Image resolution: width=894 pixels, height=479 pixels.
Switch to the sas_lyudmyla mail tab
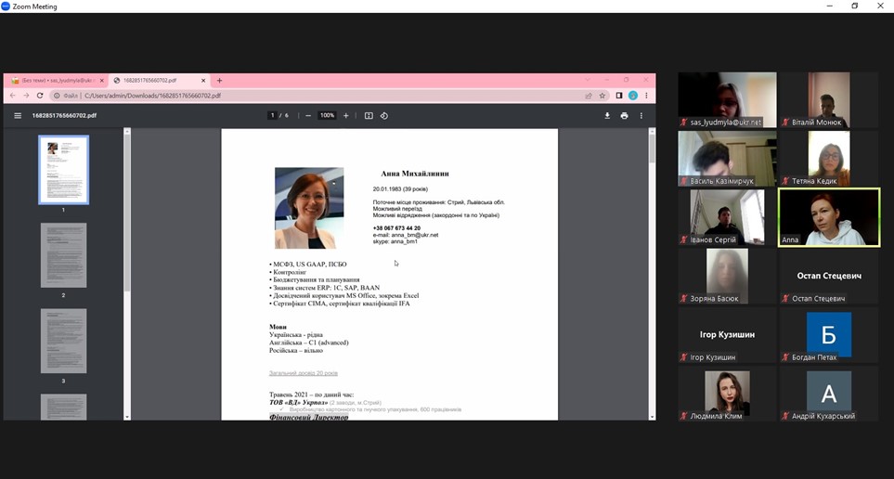(54, 81)
